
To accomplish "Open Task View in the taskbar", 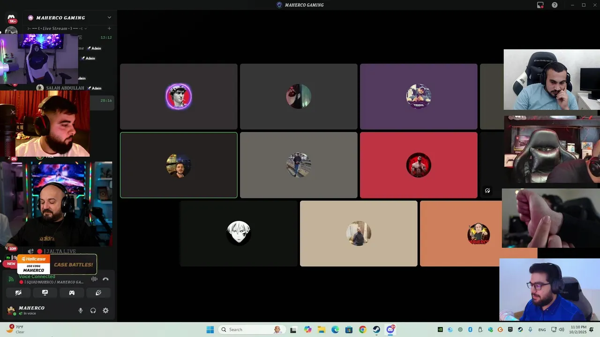I will [x=293, y=330].
